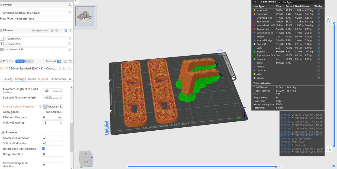This screenshot has width=337, height=169.
Task: Save the current process preset
Action: [60, 69]
